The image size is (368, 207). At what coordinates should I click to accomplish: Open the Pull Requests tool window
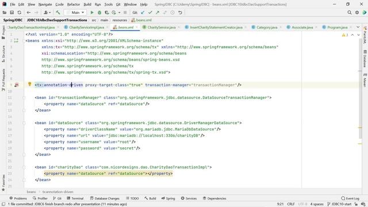3,80
